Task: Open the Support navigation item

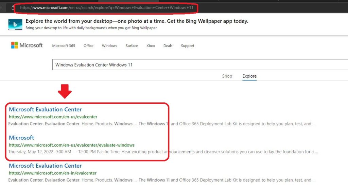Action: tap(187, 46)
